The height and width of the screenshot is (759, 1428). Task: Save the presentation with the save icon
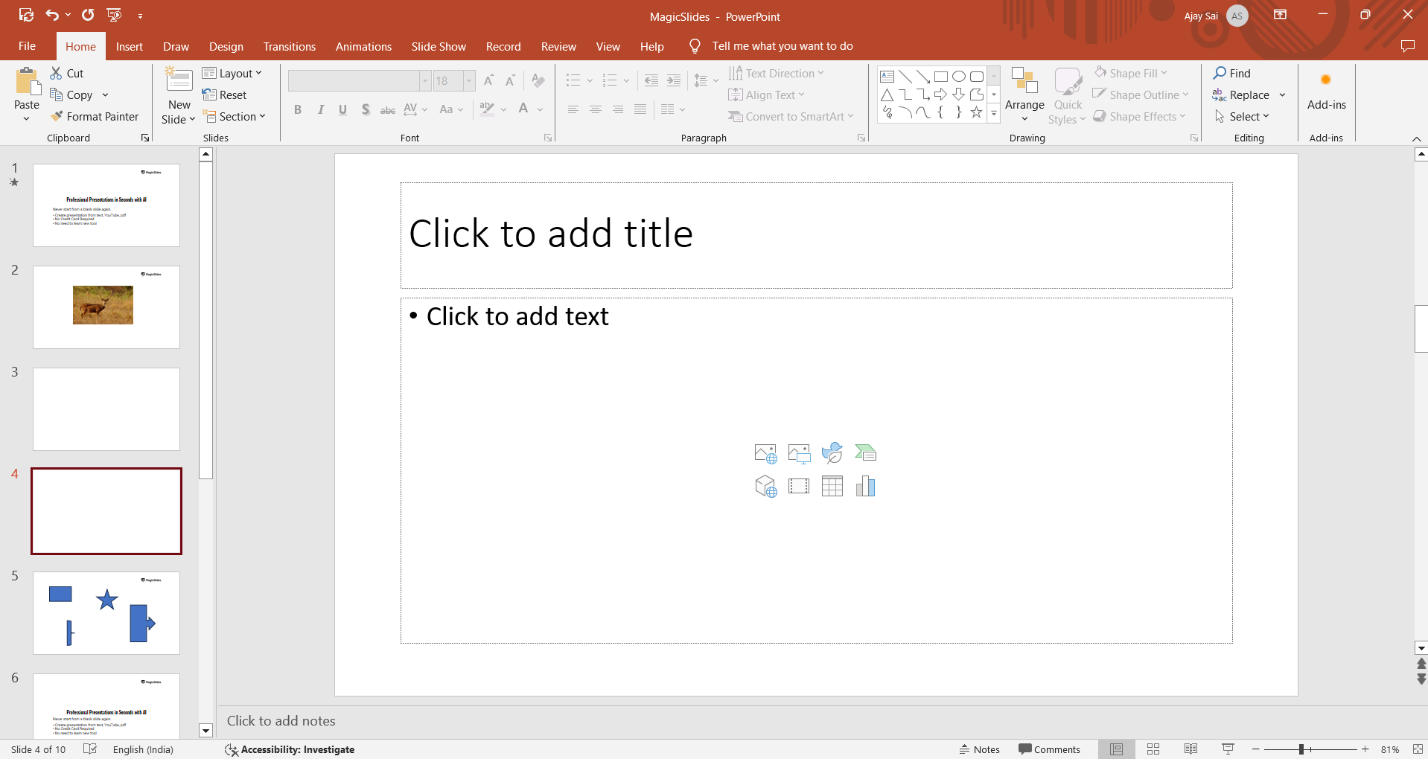pyautogui.click(x=26, y=15)
